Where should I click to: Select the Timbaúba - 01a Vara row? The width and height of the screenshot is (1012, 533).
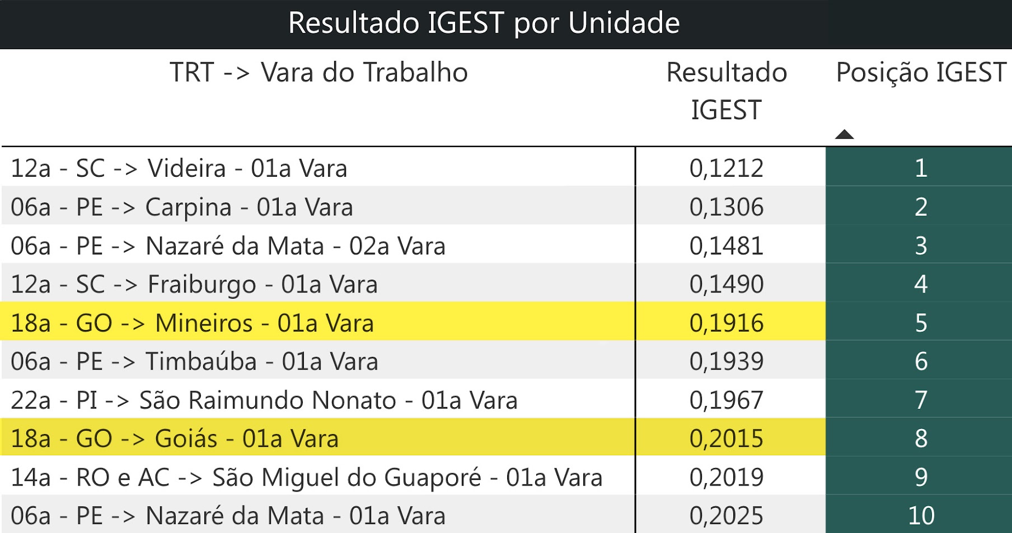(194, 362)
